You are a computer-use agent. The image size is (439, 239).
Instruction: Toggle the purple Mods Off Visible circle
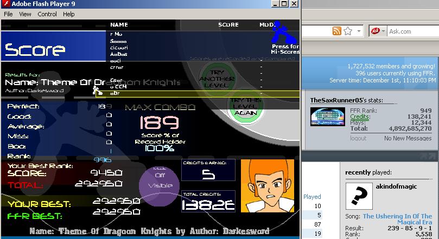160,186
